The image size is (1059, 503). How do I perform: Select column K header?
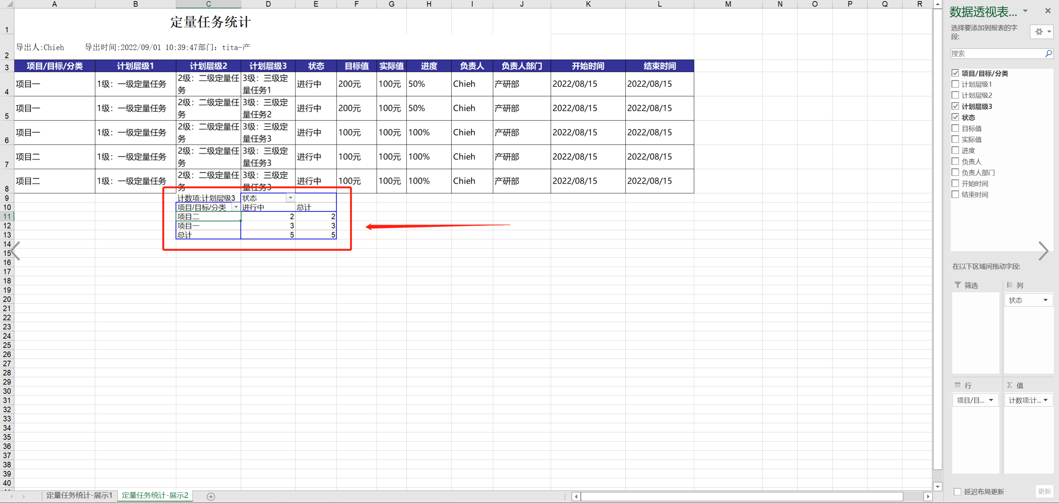coord(588,4)
